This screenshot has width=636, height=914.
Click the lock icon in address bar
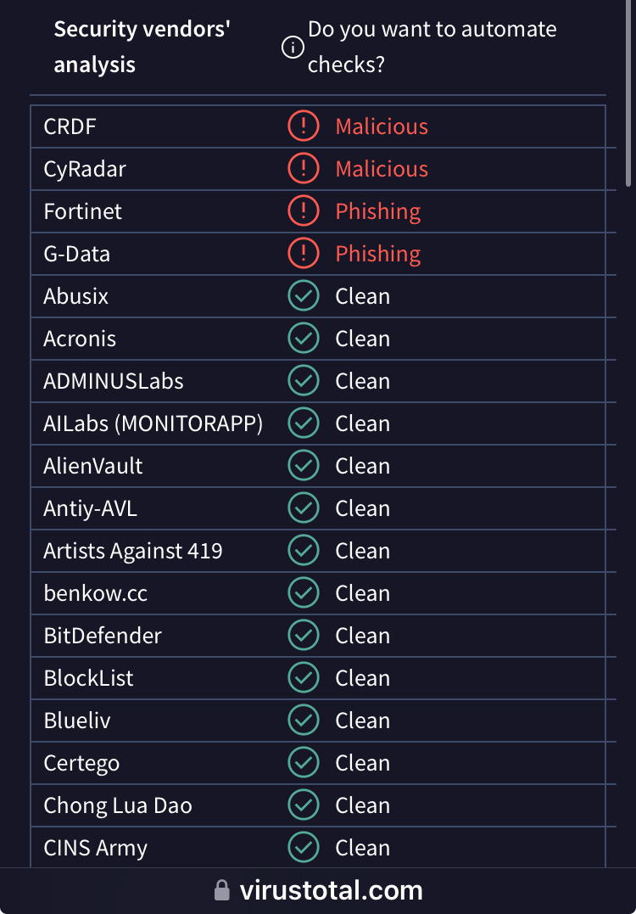[222, 890]
